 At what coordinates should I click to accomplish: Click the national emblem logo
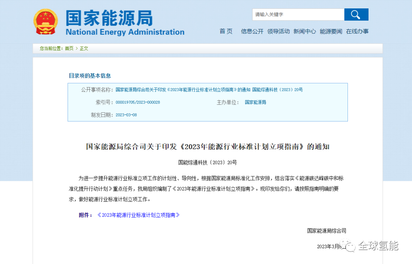[46, 22]
